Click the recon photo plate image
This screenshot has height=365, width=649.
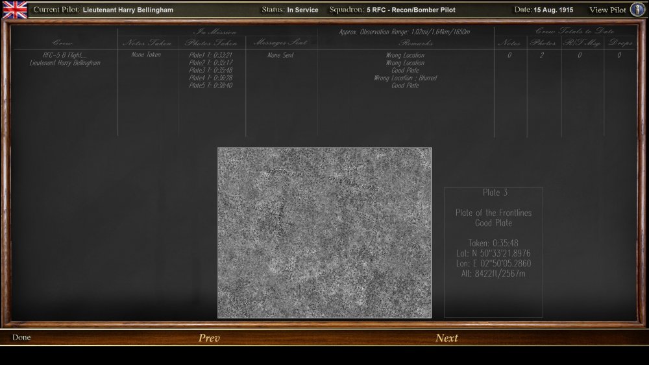click(x=324, y=233)
